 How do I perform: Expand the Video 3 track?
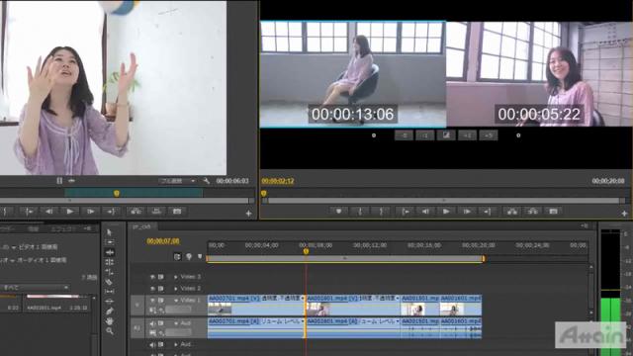pyautogui.click(x=176, y=277)
